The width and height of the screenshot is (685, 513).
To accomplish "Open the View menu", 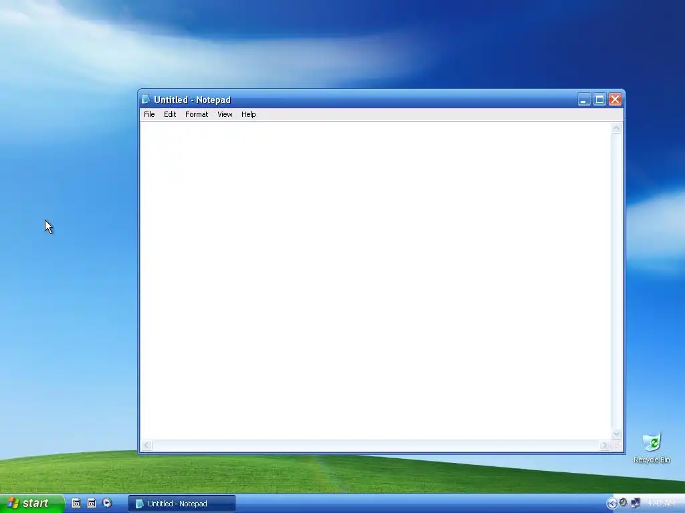I will pyautogui.click(x=225, y=114).
